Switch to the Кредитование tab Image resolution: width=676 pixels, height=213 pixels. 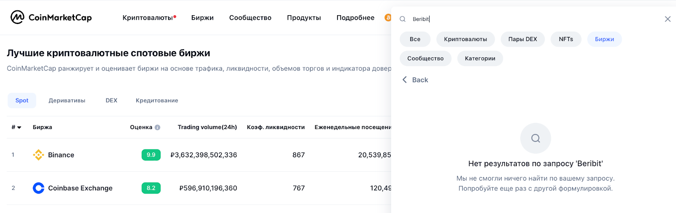157,100
